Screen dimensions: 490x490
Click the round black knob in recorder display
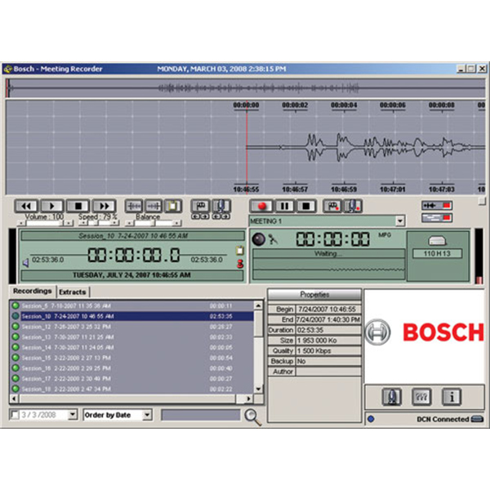[x=258, y=239]
